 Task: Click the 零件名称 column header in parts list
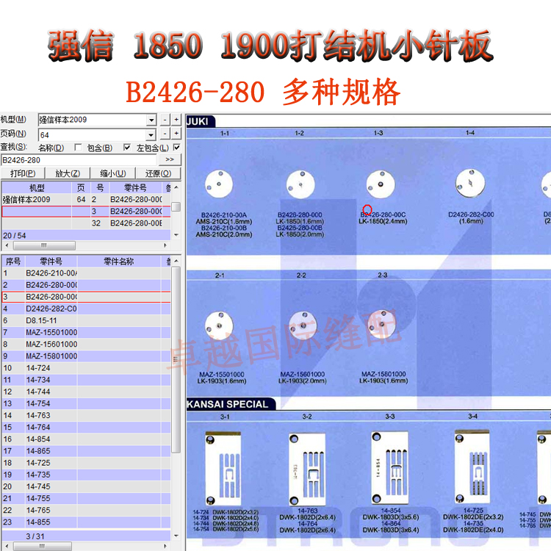tap(119, 262)
